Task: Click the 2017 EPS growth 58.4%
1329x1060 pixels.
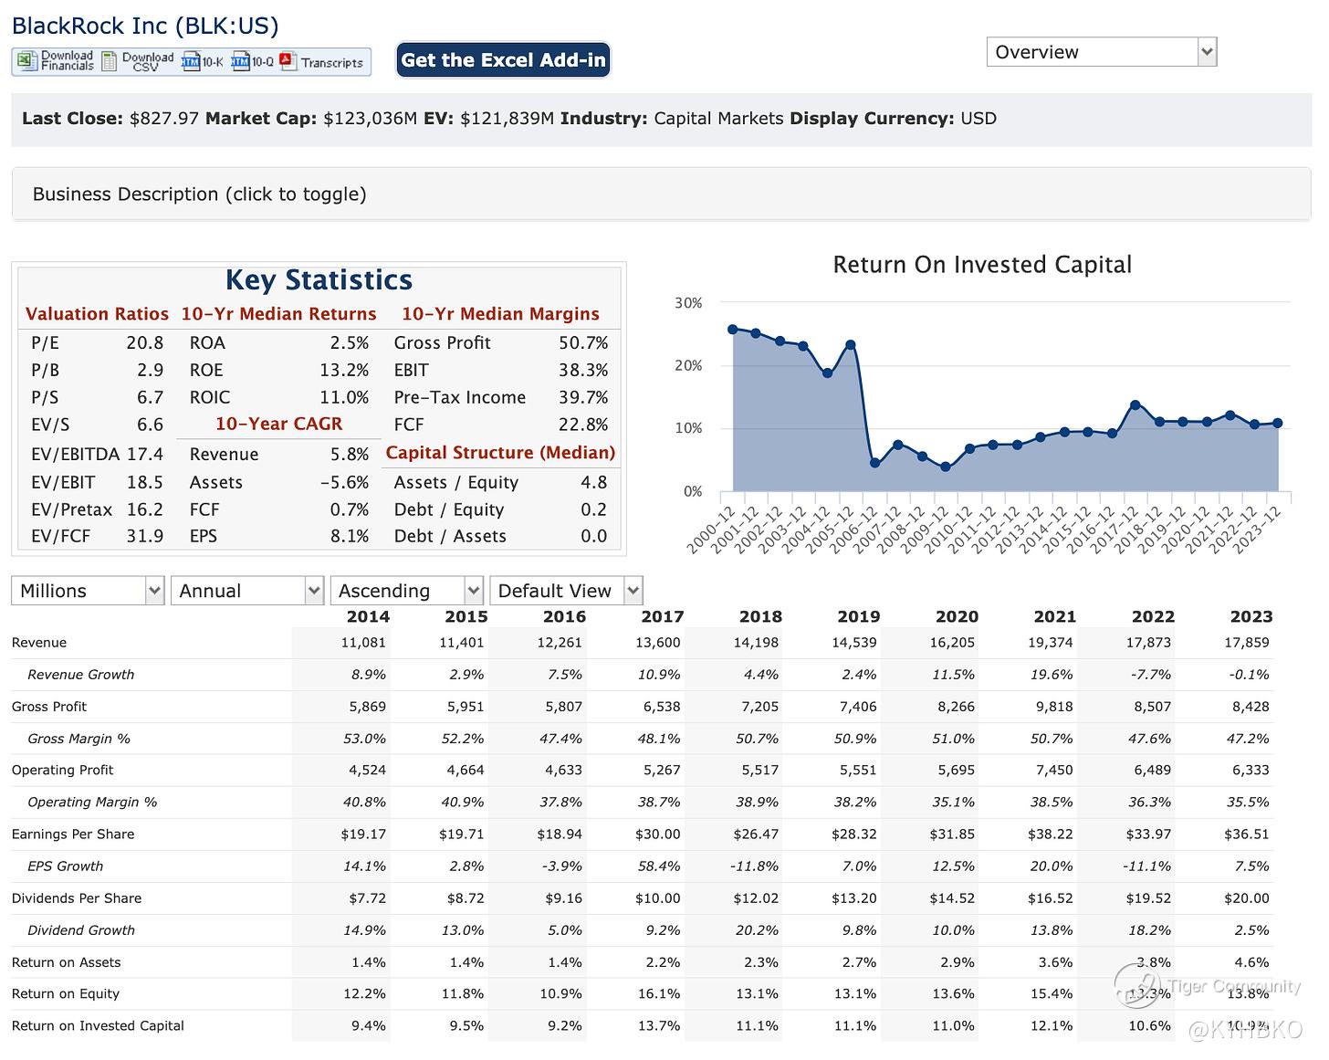Action: point(659,866)
